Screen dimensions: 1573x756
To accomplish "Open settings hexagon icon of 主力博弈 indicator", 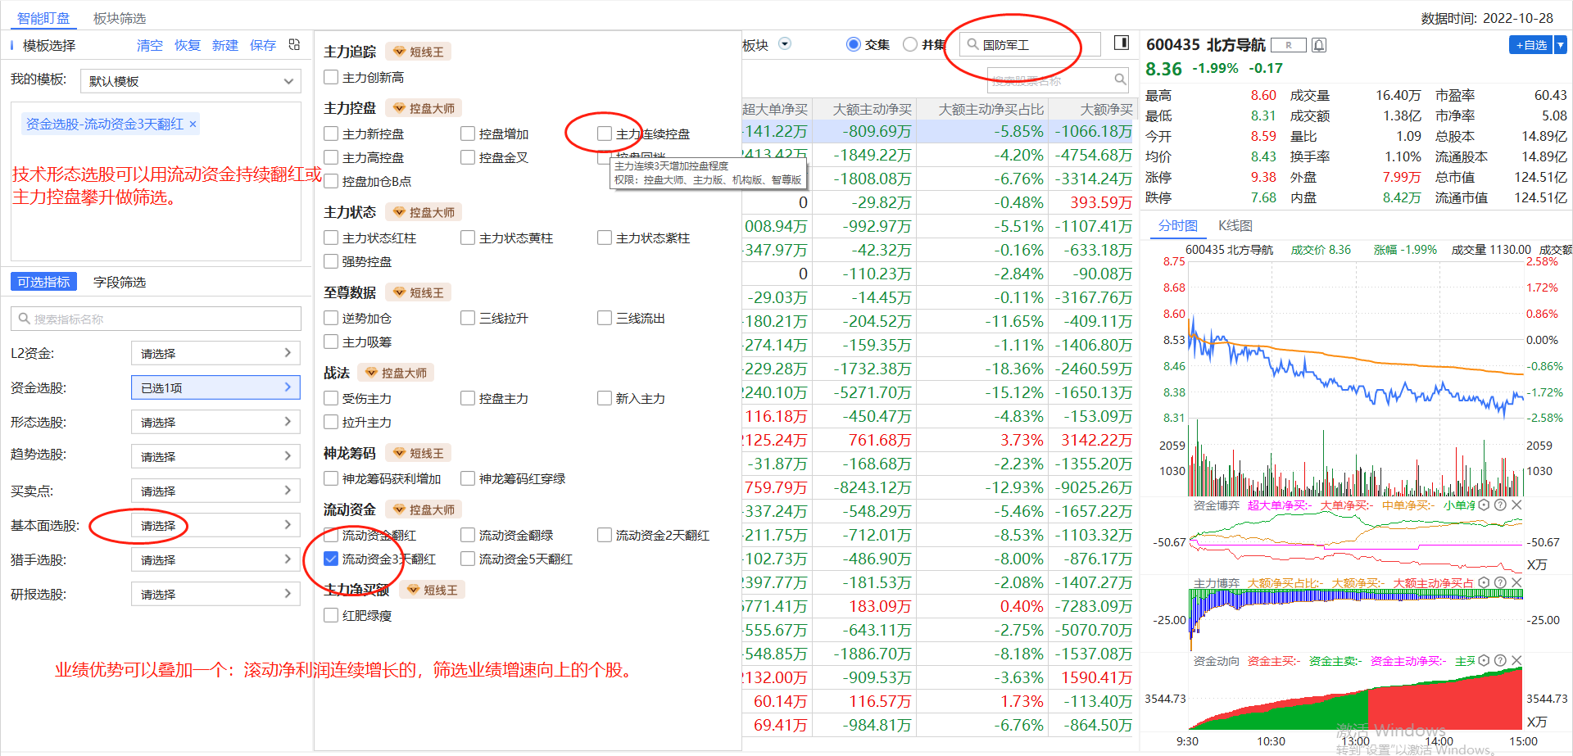I will 1484,582.
